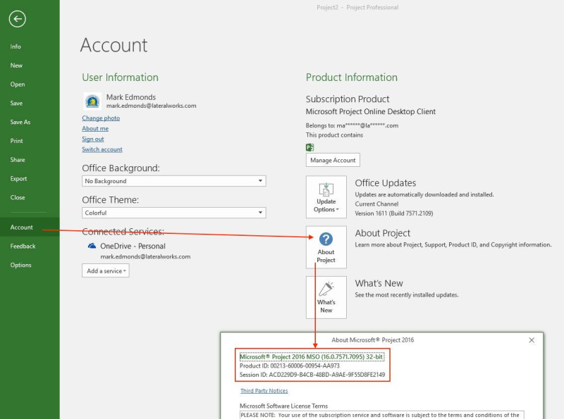Click the About Project question mark button
Viewport: 564px width, 419px height.
click(x=326, y=247)
